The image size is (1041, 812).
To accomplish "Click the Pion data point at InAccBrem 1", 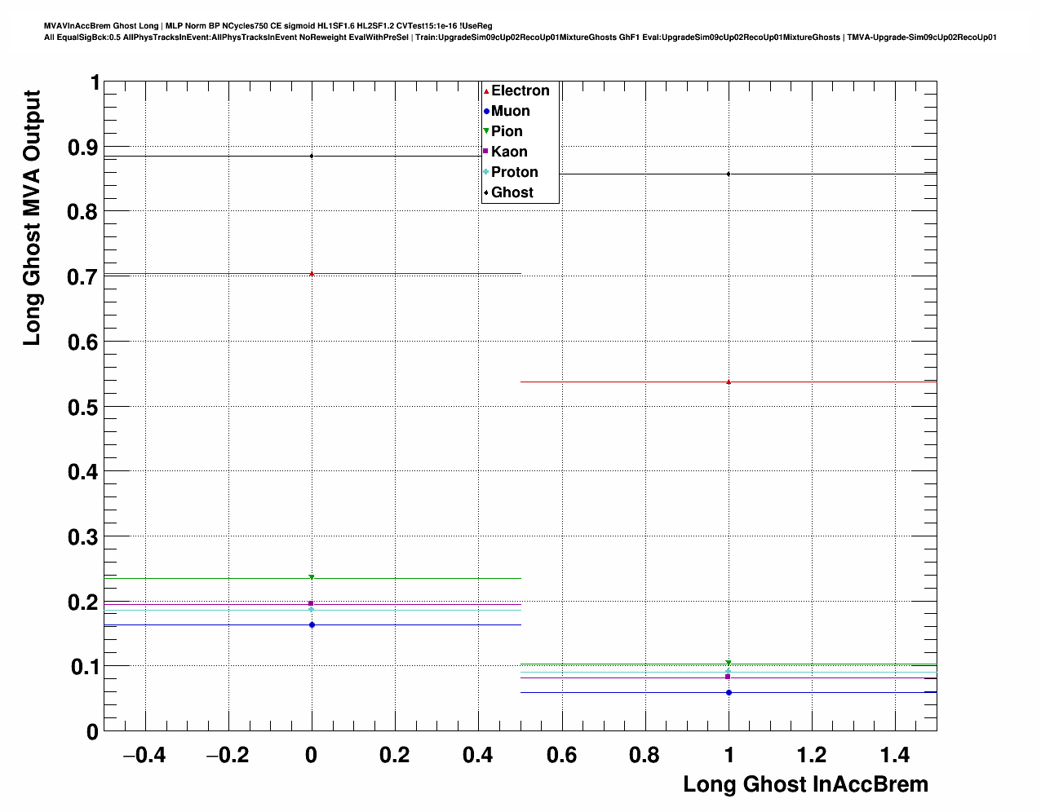I will point(729,664).
